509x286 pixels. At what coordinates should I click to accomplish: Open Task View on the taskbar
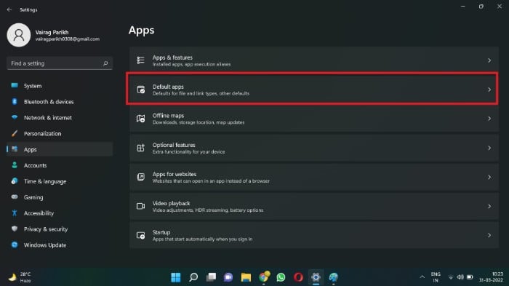211,277
